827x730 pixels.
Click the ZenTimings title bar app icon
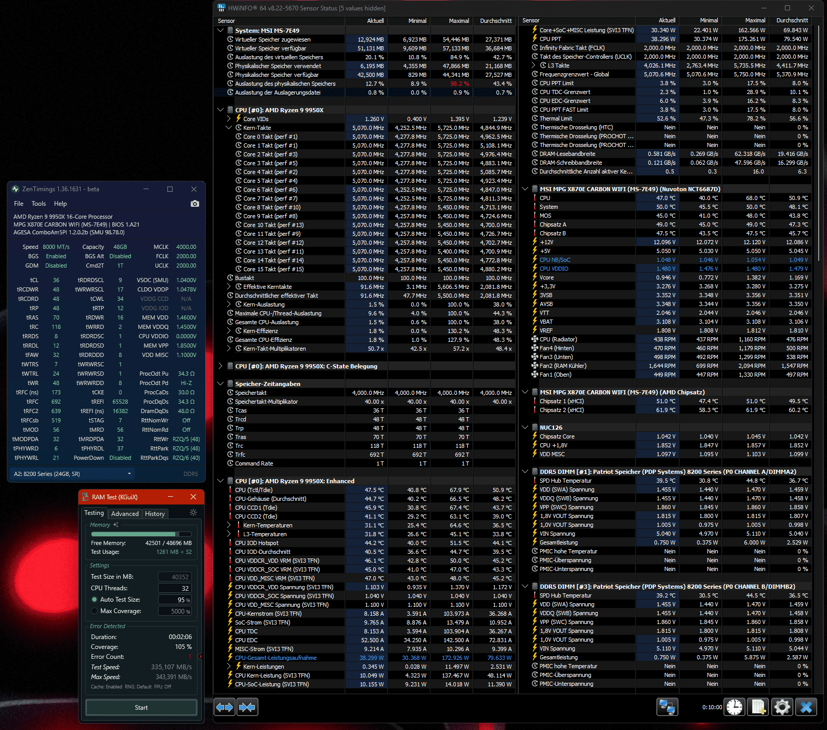[x=16, y=189]
